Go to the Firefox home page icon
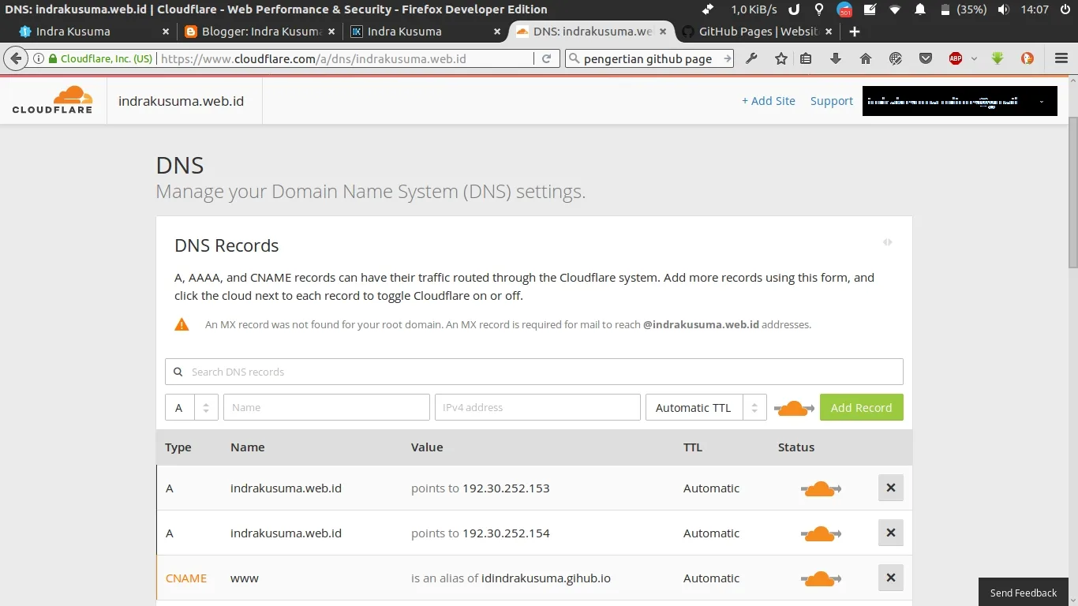This screenshot has width=1078, height=606. [x=866, y=58]
